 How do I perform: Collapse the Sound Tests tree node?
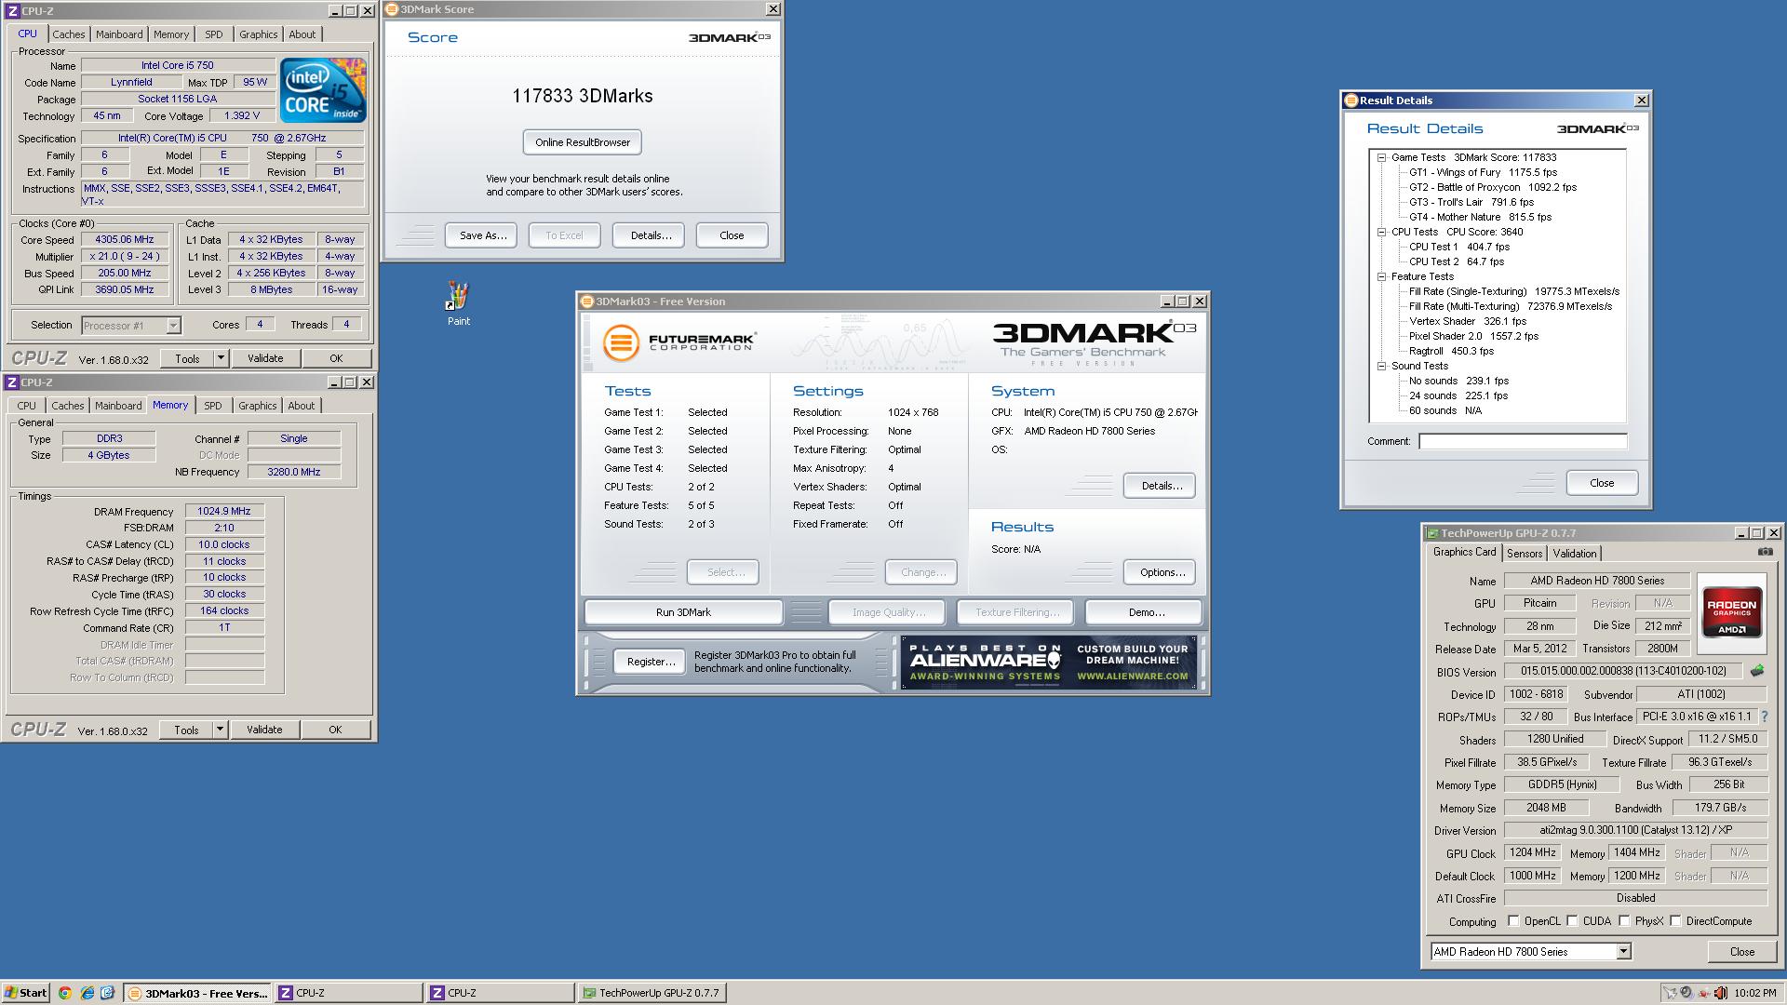click(x=1382, y=366)
